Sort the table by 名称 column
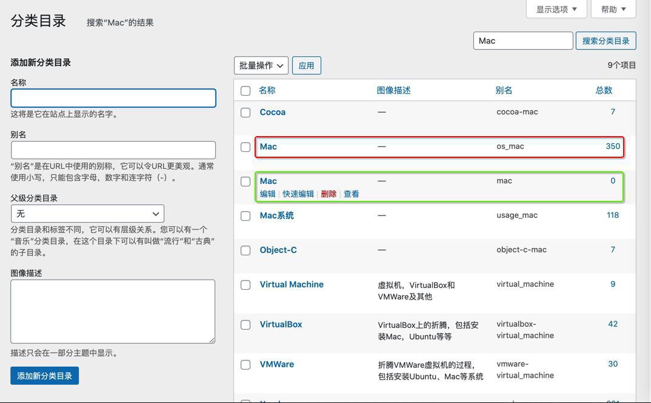651x403 pixels. tap(267, 90)
